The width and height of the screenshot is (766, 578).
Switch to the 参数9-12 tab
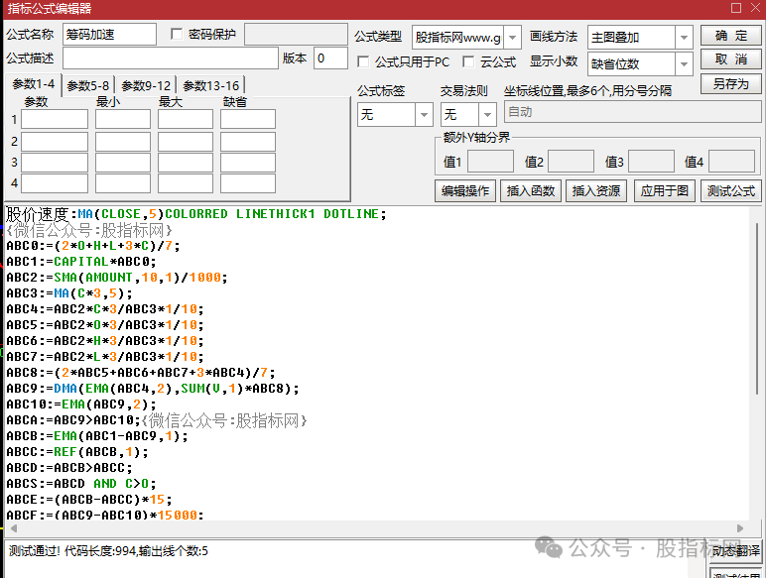click(146, 86)
